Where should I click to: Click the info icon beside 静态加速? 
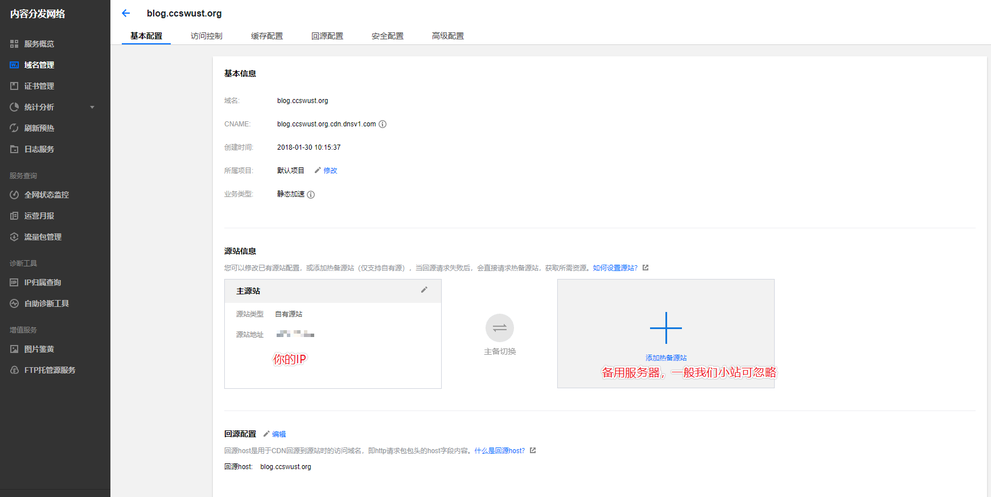[x=311, y=195]
